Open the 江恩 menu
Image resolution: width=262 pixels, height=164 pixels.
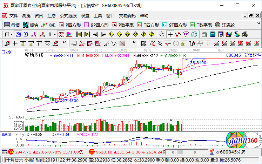click(52, 16)
